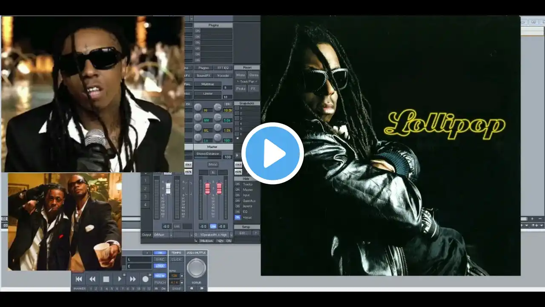Open the Sound FX button
Viewport: 545px width, 307px height.
coord(204,75)
